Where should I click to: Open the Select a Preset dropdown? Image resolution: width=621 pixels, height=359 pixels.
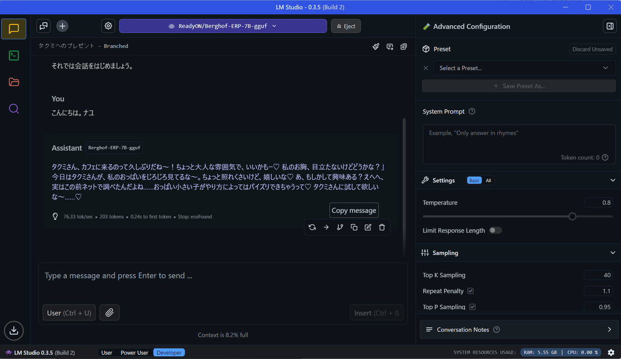click(x=524, y=68)
